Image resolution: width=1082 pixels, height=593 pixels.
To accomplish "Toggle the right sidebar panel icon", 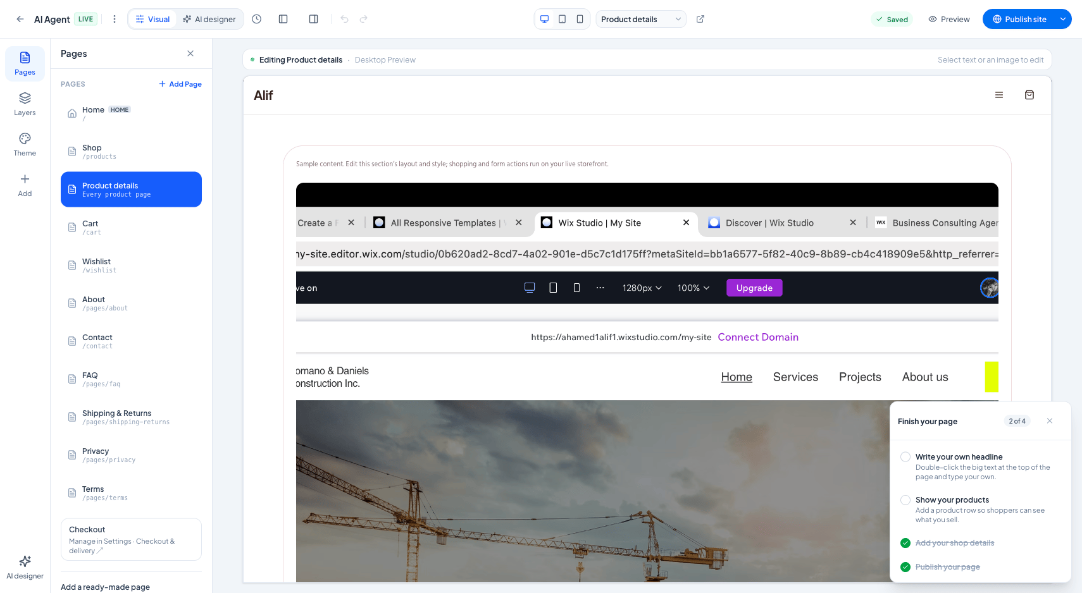I will 313,19.
